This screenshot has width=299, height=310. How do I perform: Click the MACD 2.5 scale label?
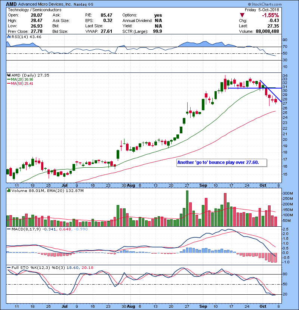[286, 229]
